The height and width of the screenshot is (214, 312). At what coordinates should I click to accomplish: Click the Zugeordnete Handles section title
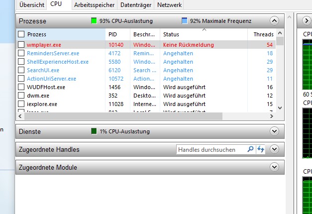[49, 149]
